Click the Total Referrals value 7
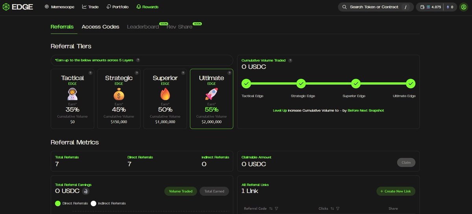 point(57,164)
